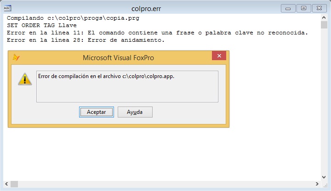
Task: Click the vertical scrollbar thumb
Action: pyautogui.click(x=324, y=25)
